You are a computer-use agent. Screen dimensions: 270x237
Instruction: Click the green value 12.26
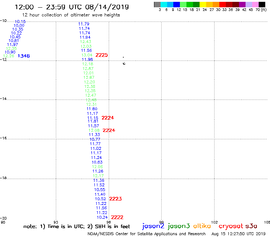pos(9,56)
